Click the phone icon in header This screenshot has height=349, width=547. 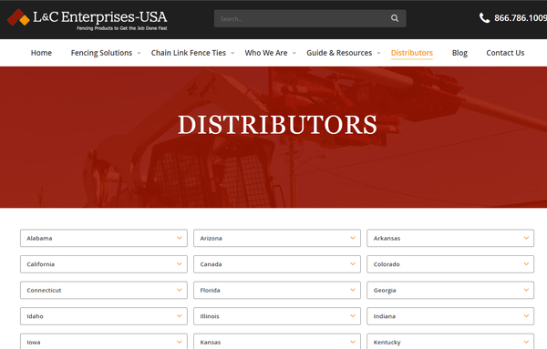pyautogui.click(x=484, y=18)
